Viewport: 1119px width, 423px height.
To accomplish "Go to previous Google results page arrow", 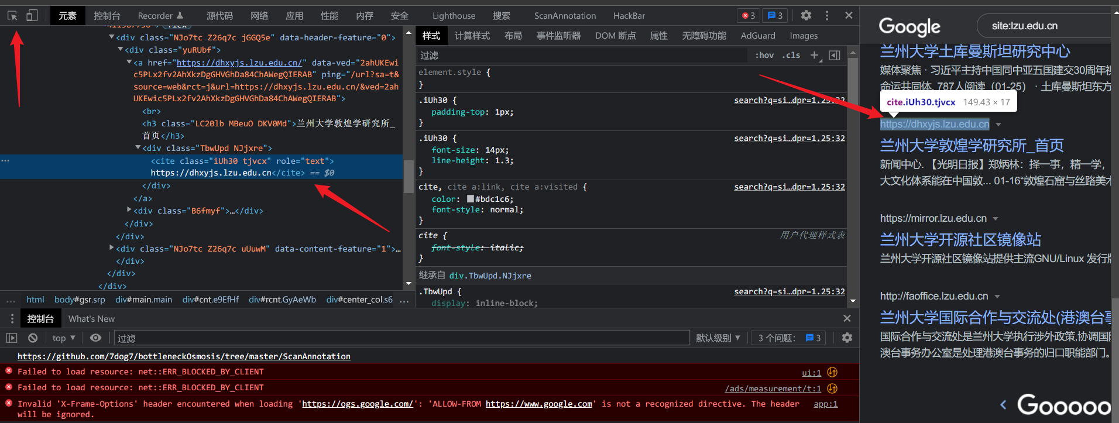I will coord(1003,405).
